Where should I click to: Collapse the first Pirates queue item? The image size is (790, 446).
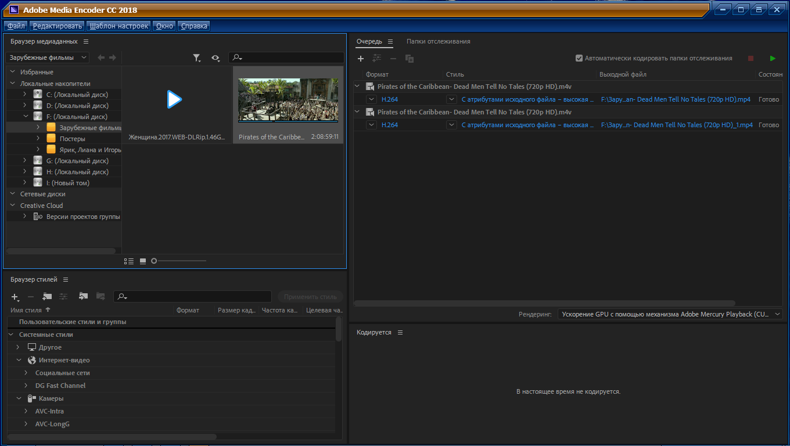358,87
